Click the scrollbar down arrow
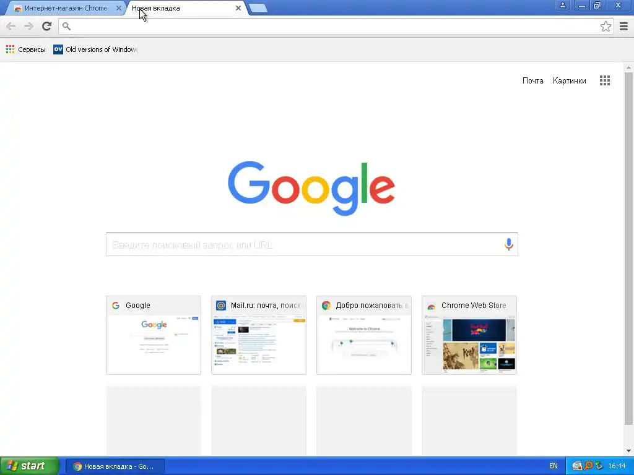Viewport: 634px width, 475px height. coord(628,451)
